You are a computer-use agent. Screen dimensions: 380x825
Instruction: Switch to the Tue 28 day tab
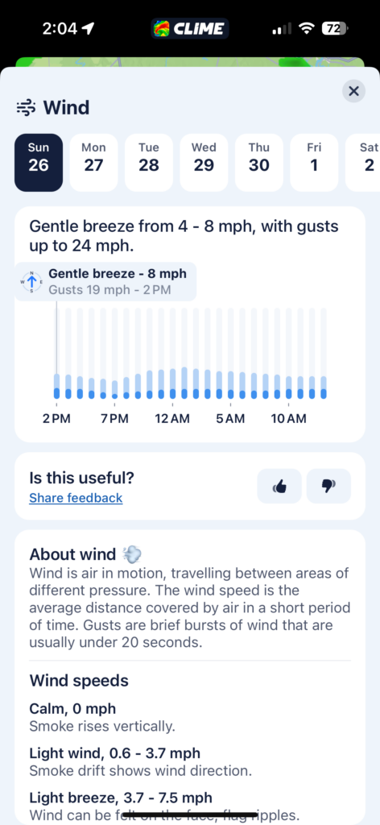[x=149, y=163]
